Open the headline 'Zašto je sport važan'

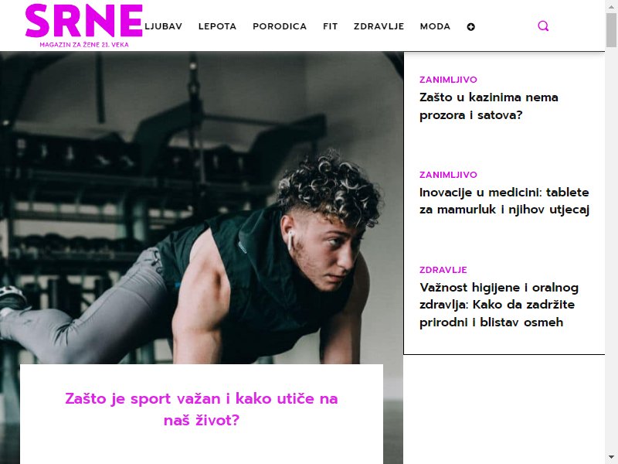[202, 409]
